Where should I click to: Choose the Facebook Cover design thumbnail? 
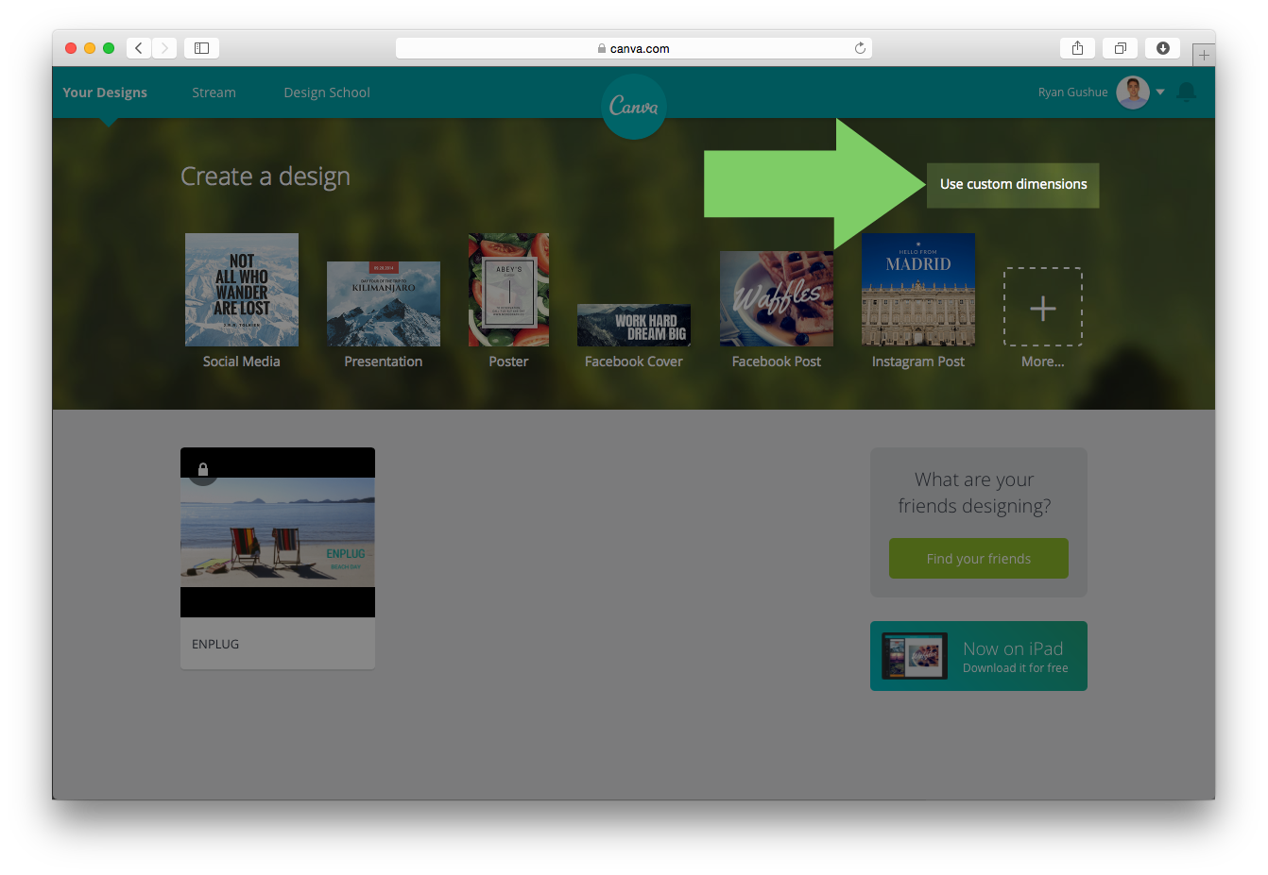click(x=634, y=325)
